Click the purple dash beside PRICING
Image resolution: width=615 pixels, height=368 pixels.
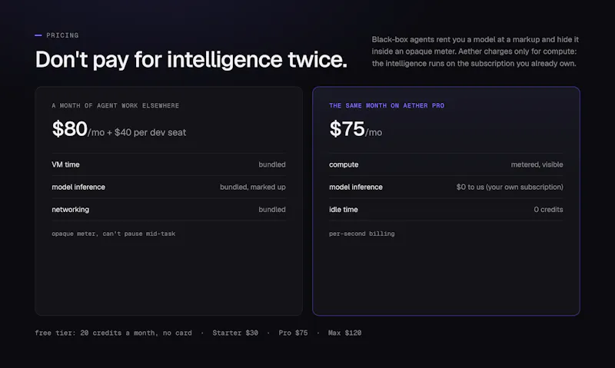tap(38, 35)
